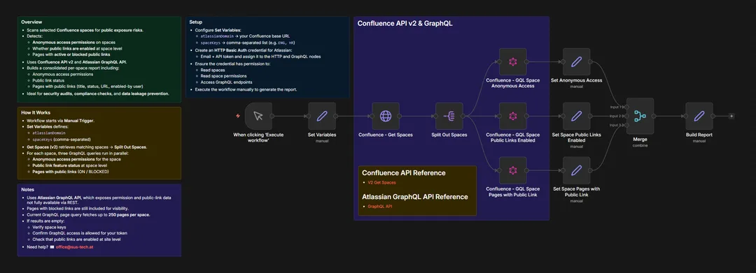Select Set Space Pages with Public Link node

tap(577, 170)
